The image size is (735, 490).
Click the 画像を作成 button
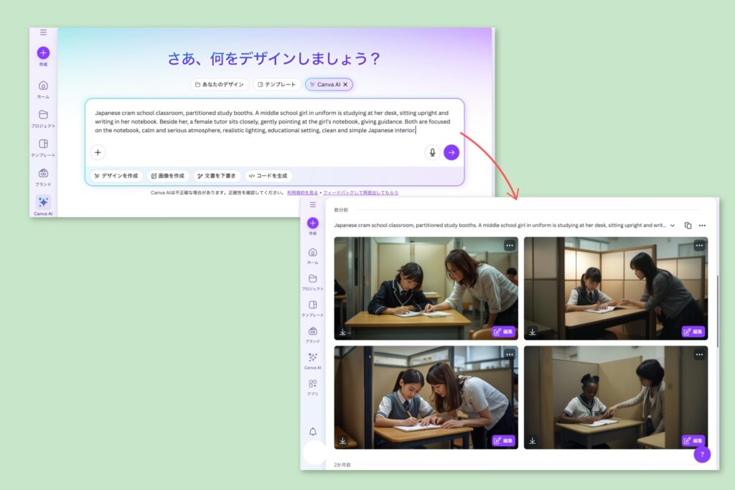(x=167, y=176)
